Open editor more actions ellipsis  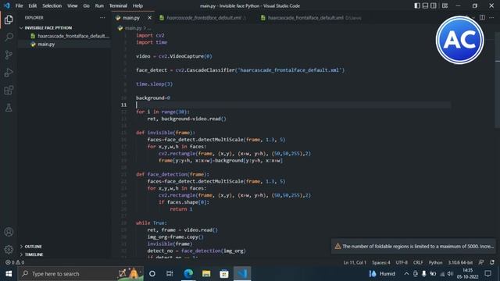tap(491, 17)
